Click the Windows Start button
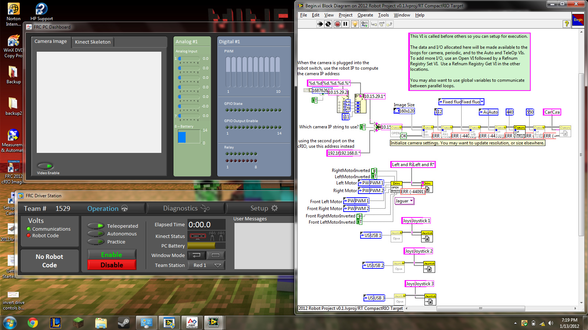The height and width of the screenshot is (330, 588). point(10,323)
